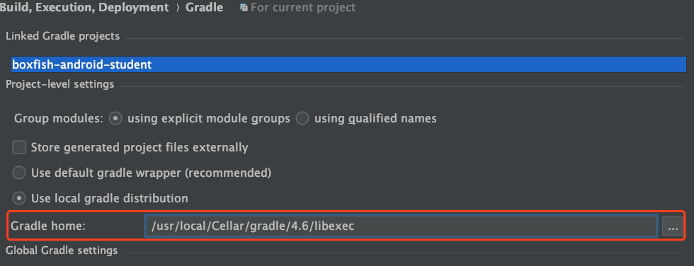Click the "Project-level settings" section header
The height and width of the screenshot is (266, 694).
(59, 84)
